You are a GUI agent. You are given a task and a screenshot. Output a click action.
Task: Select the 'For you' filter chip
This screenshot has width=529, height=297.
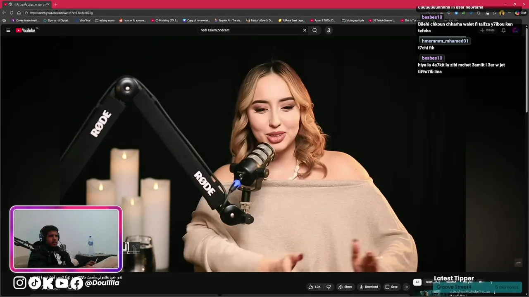468,282
